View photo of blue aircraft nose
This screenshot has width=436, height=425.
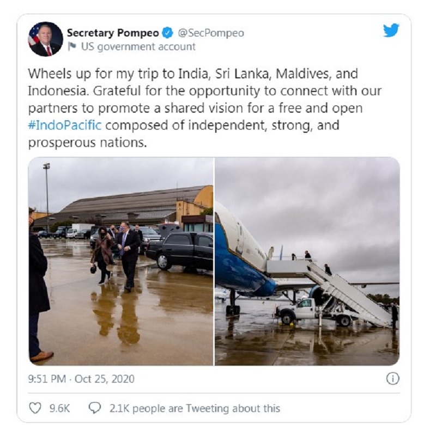[x=307, y=261]
